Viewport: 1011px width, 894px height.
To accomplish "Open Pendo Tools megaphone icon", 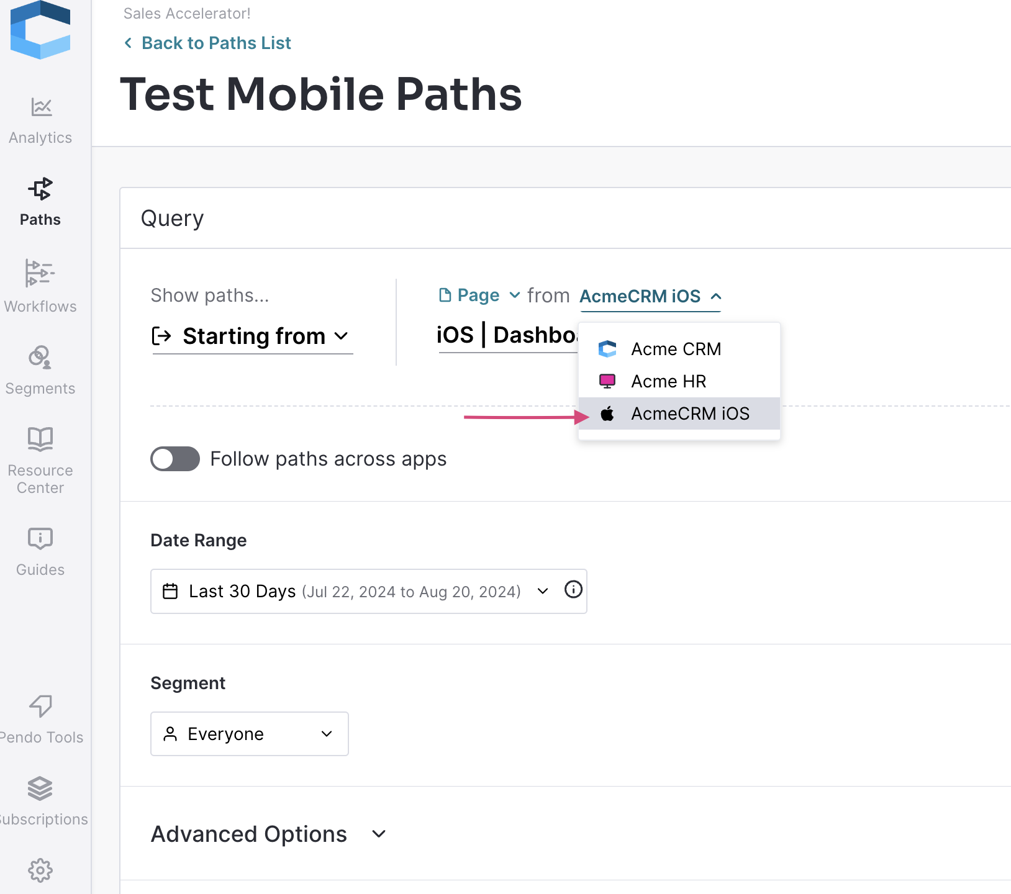I will (40, 706).
